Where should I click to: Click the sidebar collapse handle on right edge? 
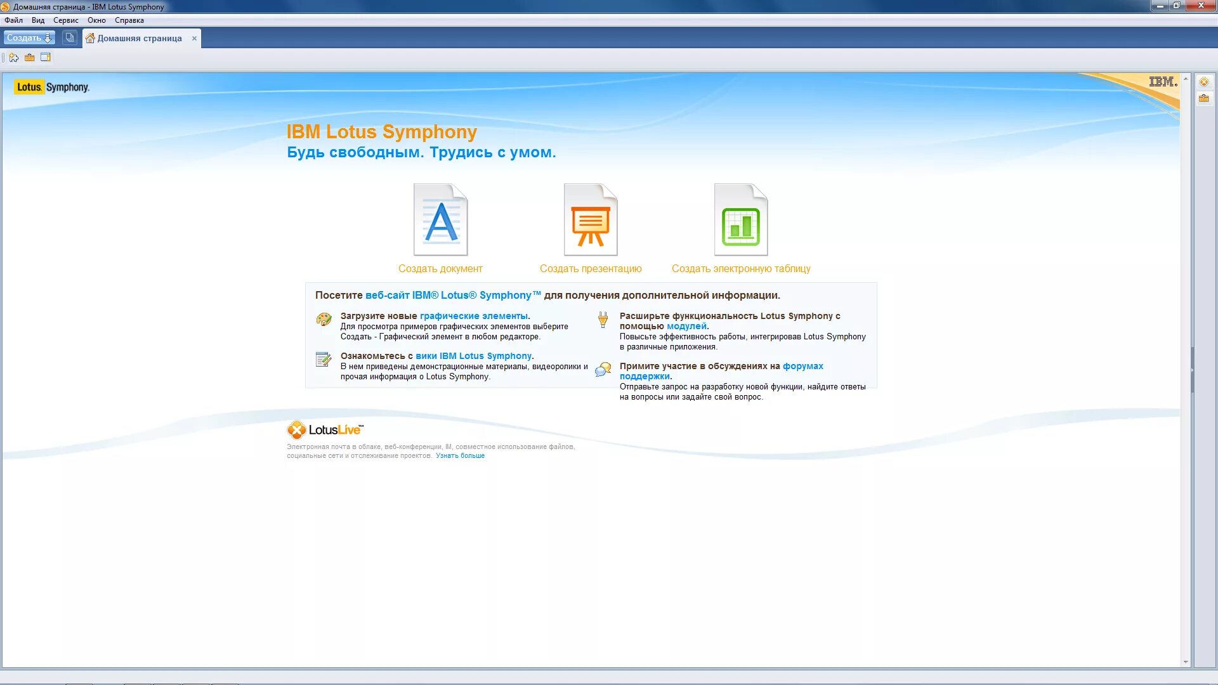(1193, 370)
